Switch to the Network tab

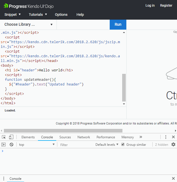pos(84,137)
